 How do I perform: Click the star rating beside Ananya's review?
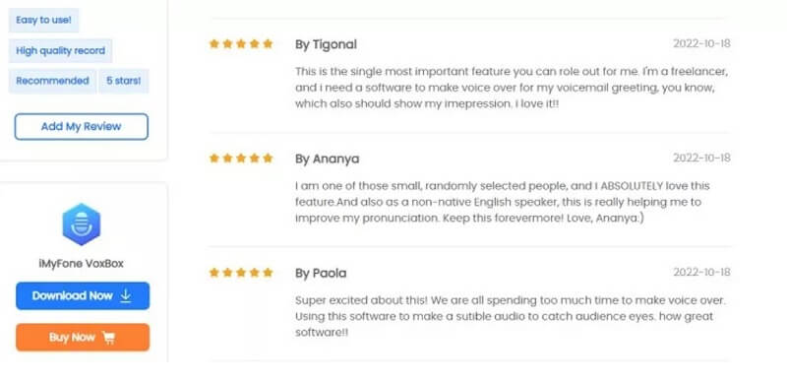coord(241,159)
